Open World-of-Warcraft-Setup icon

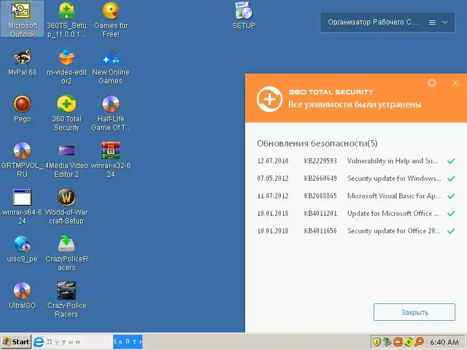pos(67,207)
